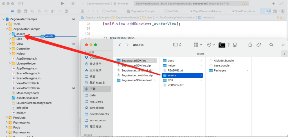Viewport: 288px width, 137px height.
Task: Stop the running build
Action: tap(73, 3)
